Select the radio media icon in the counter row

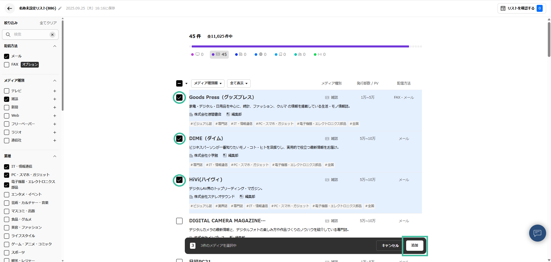click(300, 54)
